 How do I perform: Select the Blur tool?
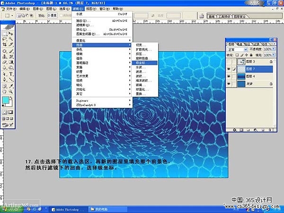[x=5, y=68]
